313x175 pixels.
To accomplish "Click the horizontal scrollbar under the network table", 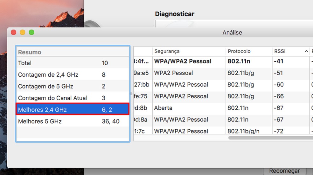I will [270, 138].
